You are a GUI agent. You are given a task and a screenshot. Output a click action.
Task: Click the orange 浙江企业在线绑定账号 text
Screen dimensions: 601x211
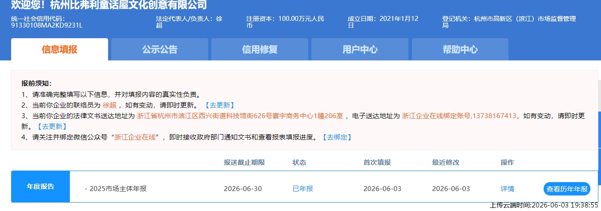tap(459, 116)
